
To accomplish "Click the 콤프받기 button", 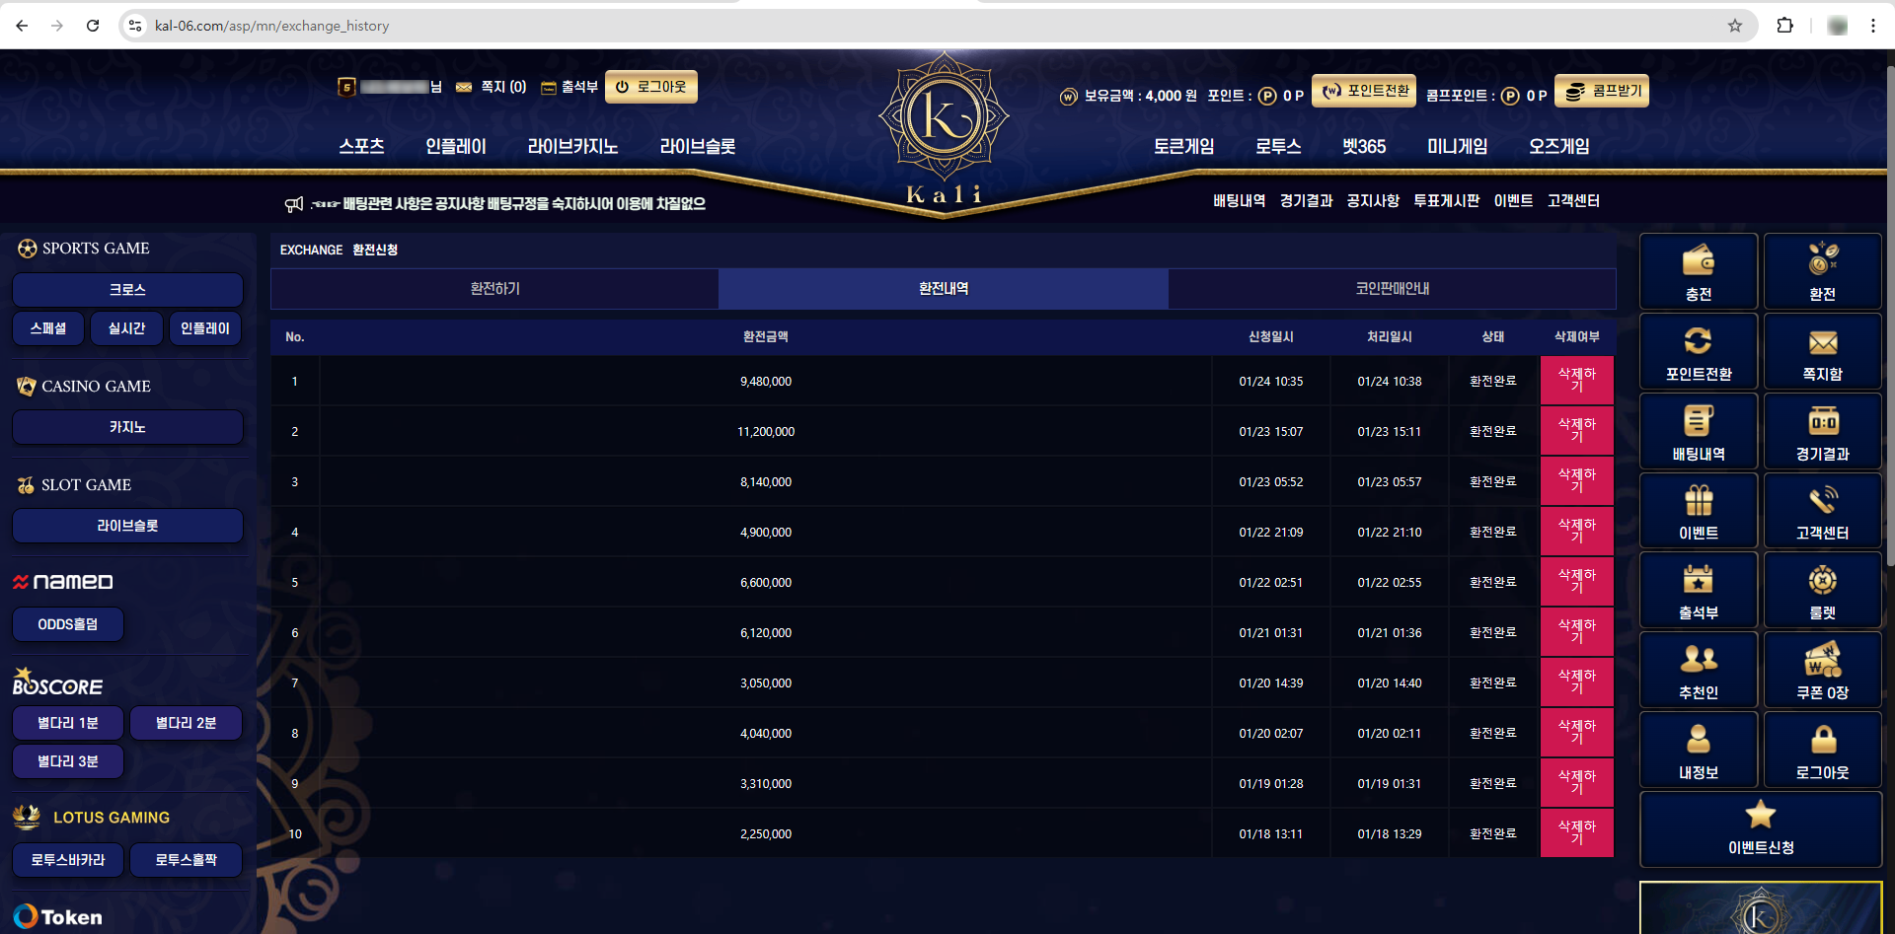I will click(x=1602, y=91).
